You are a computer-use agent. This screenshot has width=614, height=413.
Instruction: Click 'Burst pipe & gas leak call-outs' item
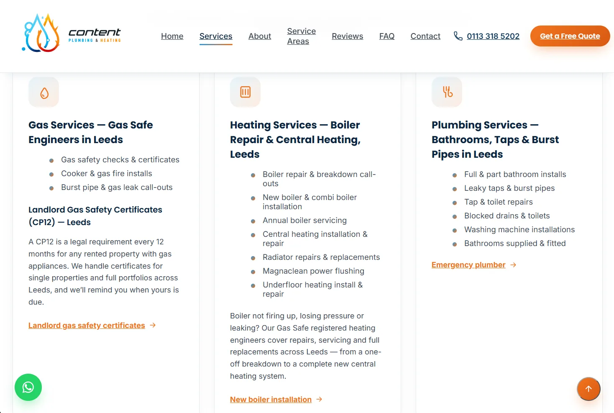coord(117,187)
